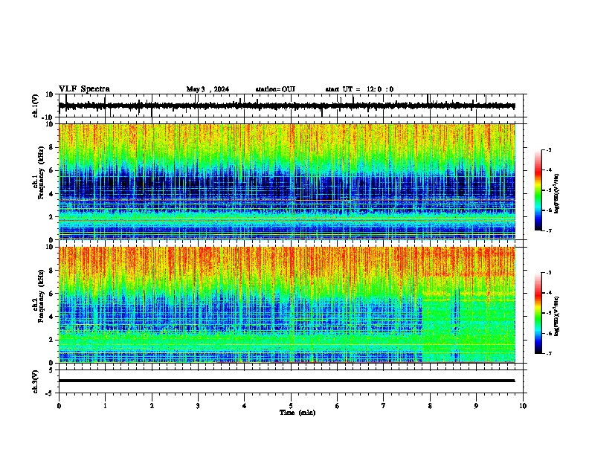Click the ch.1 color scale bar
This screenshot has width=589, height=455.
pos(538,190)
